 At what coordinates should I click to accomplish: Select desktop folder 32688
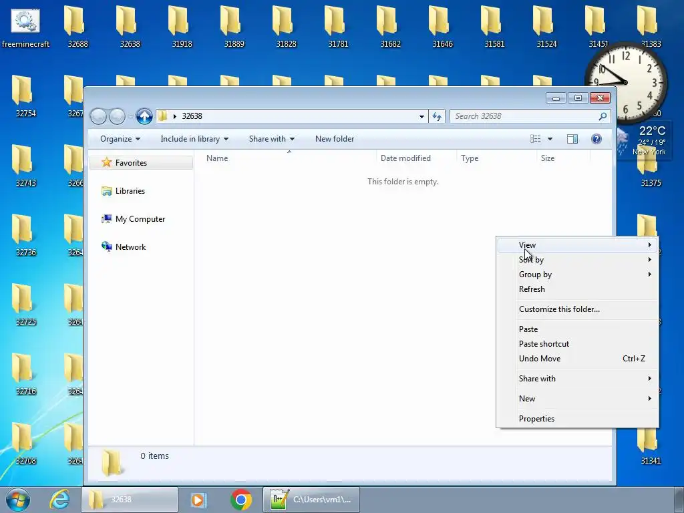tap(77, 27)
